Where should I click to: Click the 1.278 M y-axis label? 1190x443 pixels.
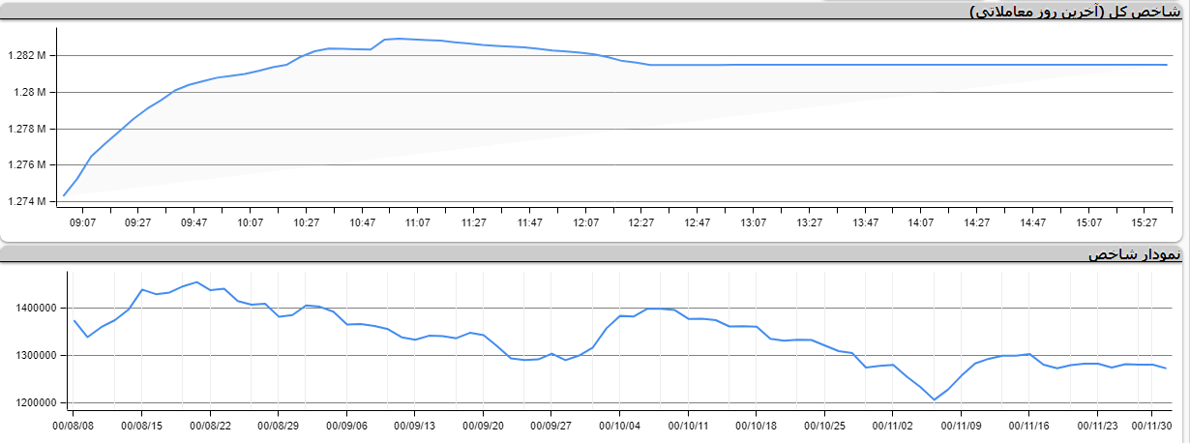pos(25,129)
